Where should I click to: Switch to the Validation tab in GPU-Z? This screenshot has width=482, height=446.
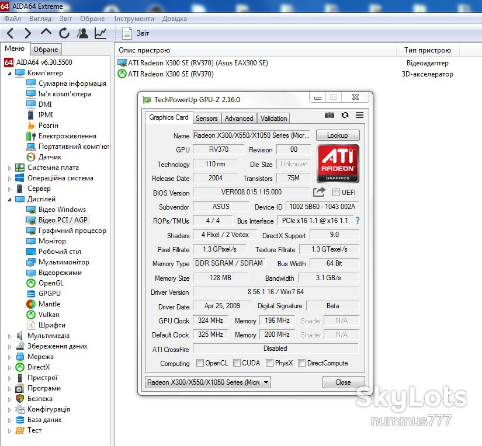[273, 119]
